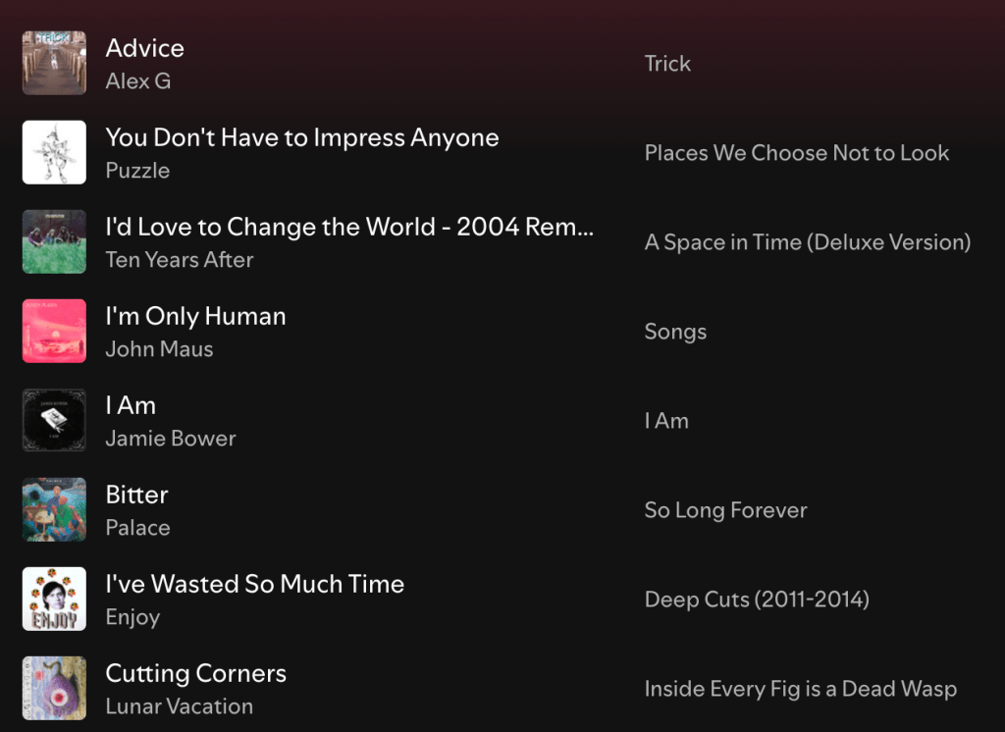The height and width of the screenshot is (732, 1005).
Task: Click the Advice album cover thumbnail
Action: pos(54,63)
